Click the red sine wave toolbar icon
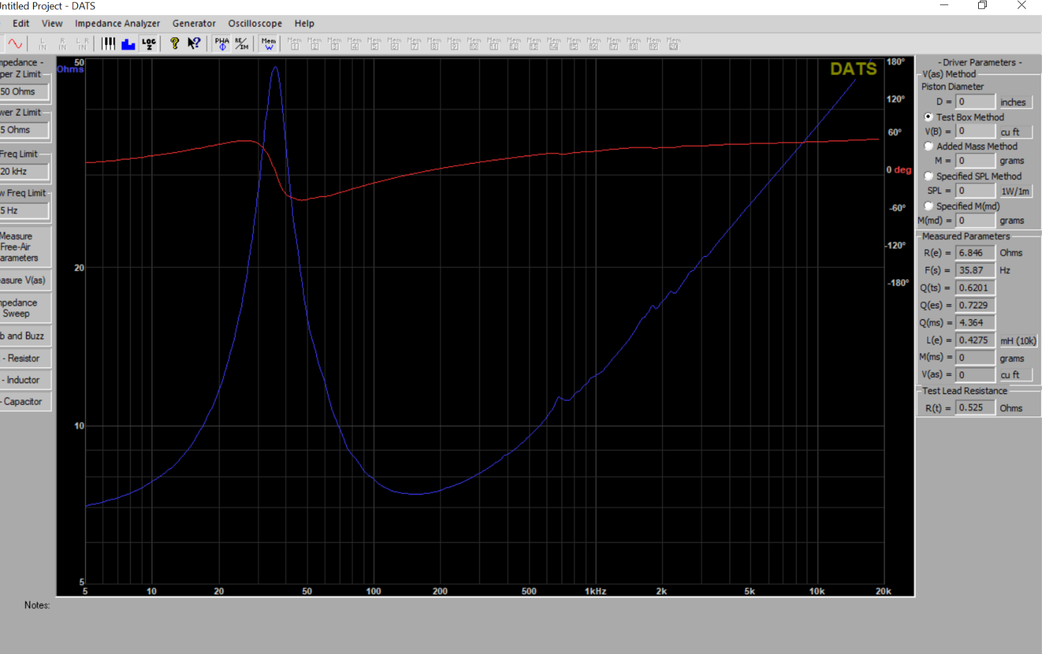1042x654 pixels. 15,44
